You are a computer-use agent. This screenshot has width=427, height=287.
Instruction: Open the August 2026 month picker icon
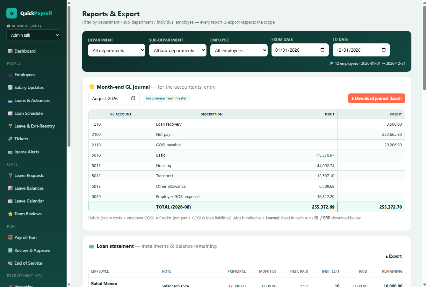pyautogui.click(x=133, y=98)
